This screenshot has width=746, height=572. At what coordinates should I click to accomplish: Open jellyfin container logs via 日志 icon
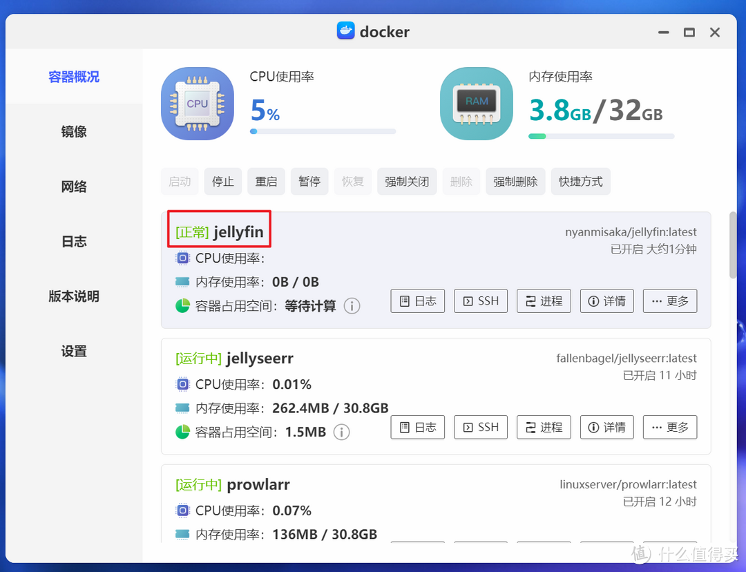tap(417, 301)
